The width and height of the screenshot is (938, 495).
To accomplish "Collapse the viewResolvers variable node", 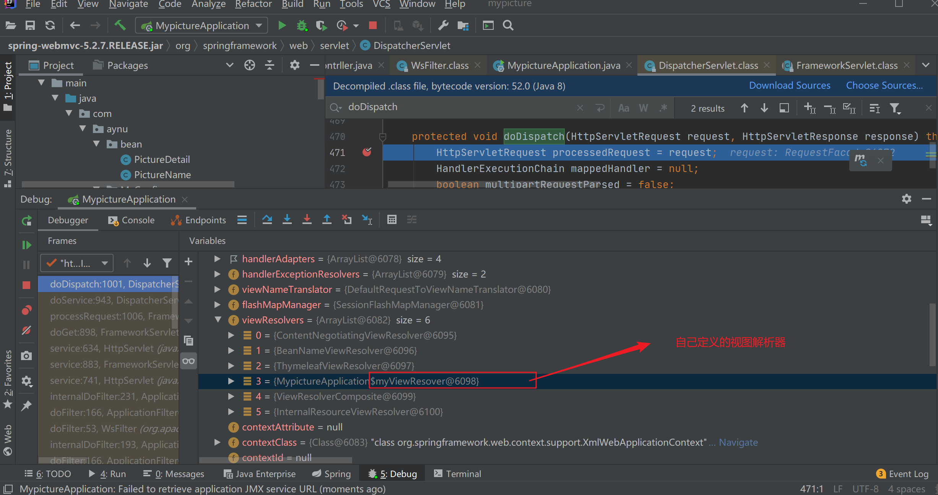I will pos(218,320).
